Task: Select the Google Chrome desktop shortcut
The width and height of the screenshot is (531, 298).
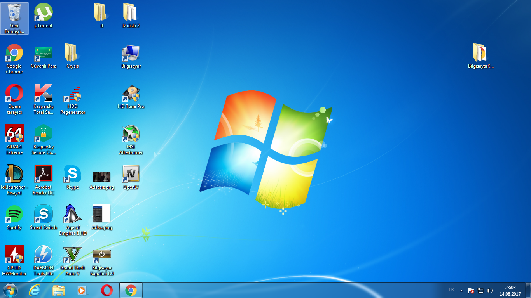Action: 14,59
